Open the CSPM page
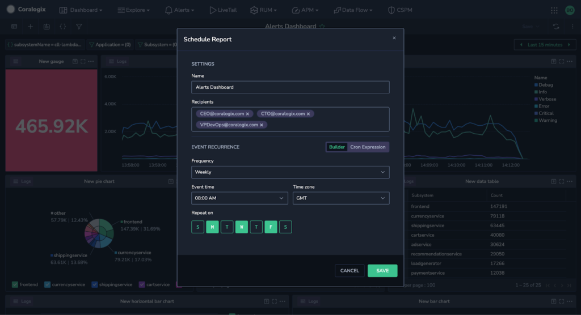 (x=400, y=10)
